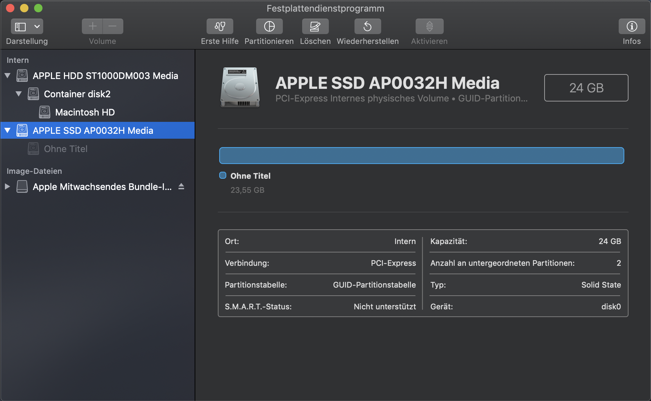Click the large SSD drive image

pos(240,87)
